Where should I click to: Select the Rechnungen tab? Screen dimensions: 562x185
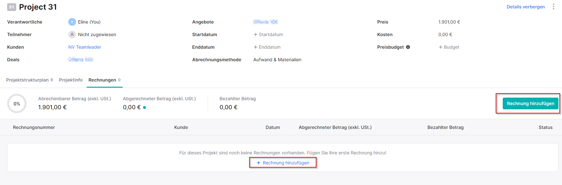(x=105, y=80)
